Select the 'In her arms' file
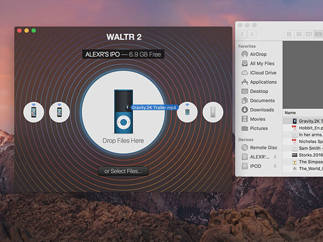This screenshot has width=323, height=242. [x=303, y=135]
